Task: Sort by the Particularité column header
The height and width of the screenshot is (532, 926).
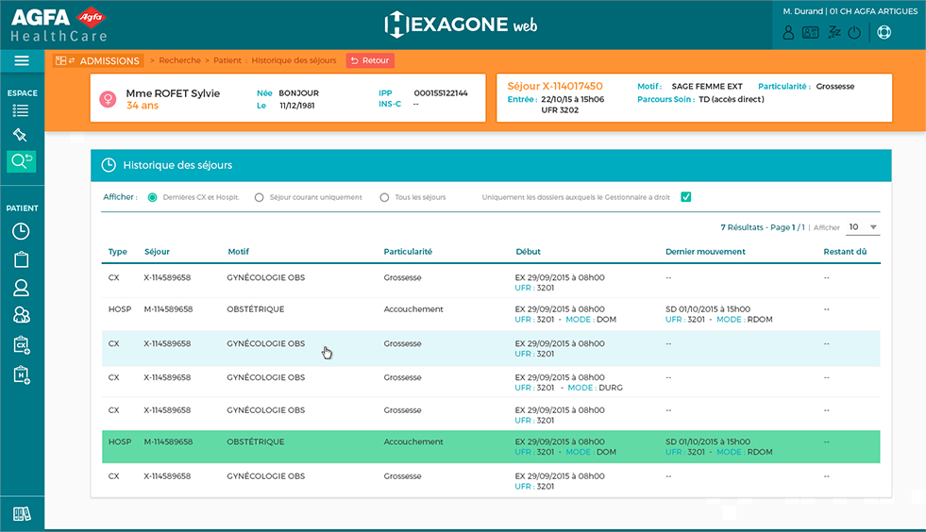Action: coord(408,252)
